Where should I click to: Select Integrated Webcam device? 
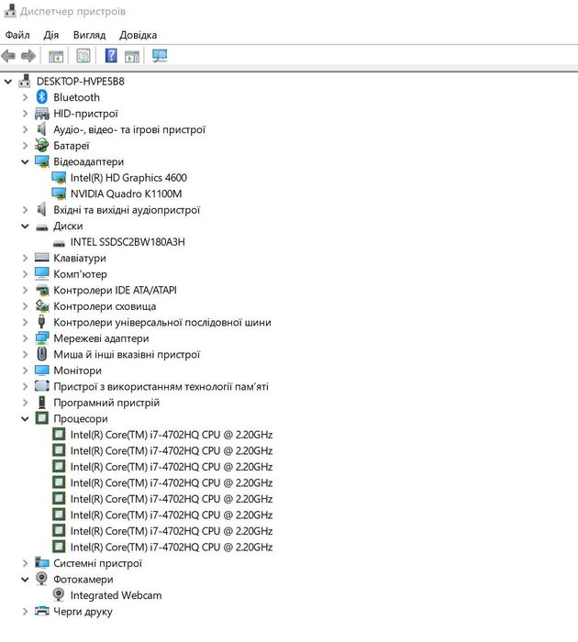click(116, 595)
